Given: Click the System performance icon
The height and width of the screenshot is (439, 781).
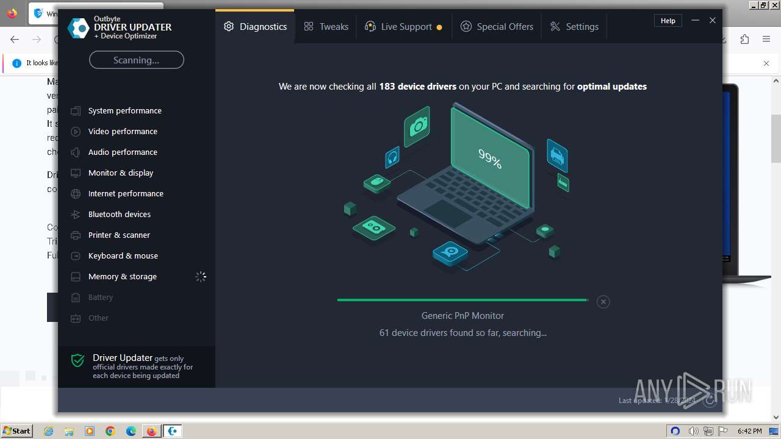Looking at the screenshot, I should pyautogui.click(x=76, y=111).
